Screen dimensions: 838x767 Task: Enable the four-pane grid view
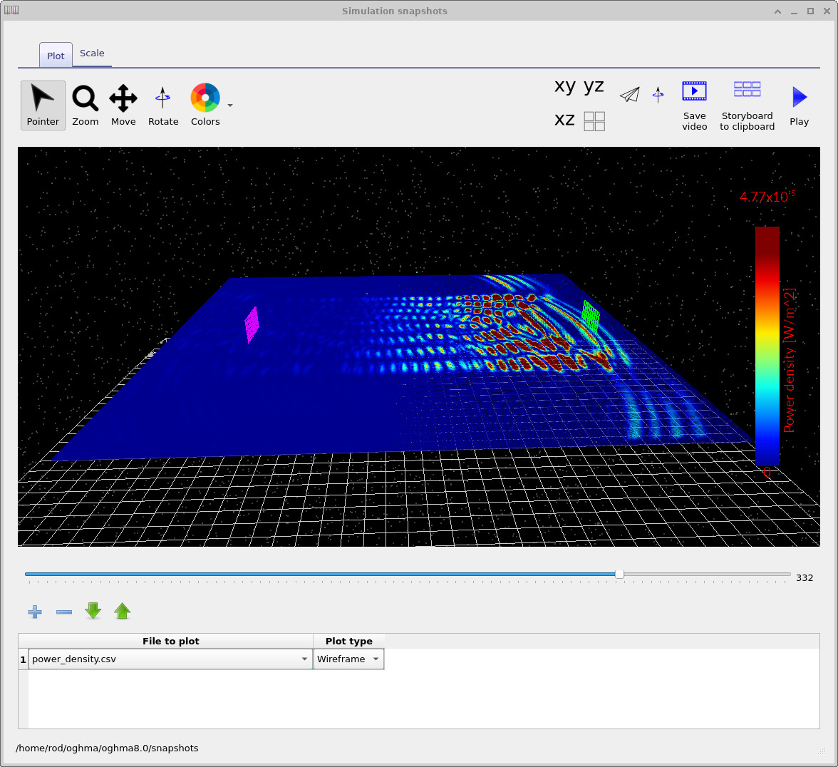[594, 120]
